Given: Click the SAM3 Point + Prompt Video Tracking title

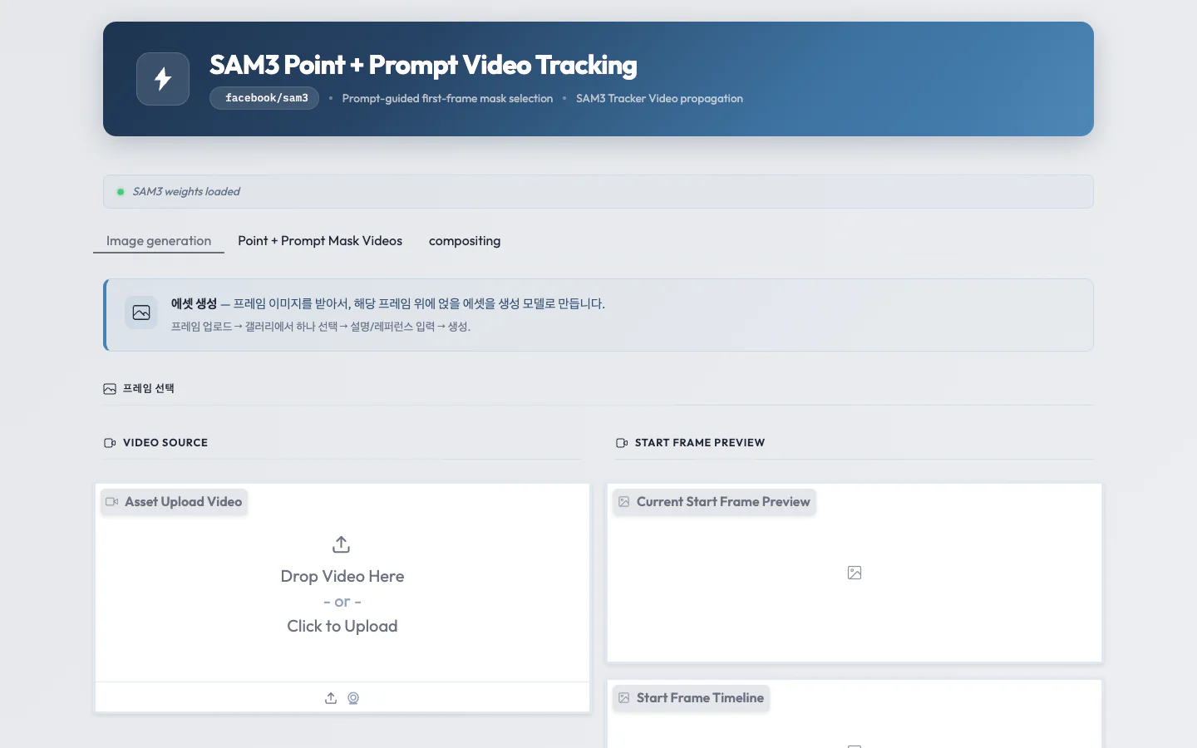Looking at the screenshot, I should coord(423,65).
